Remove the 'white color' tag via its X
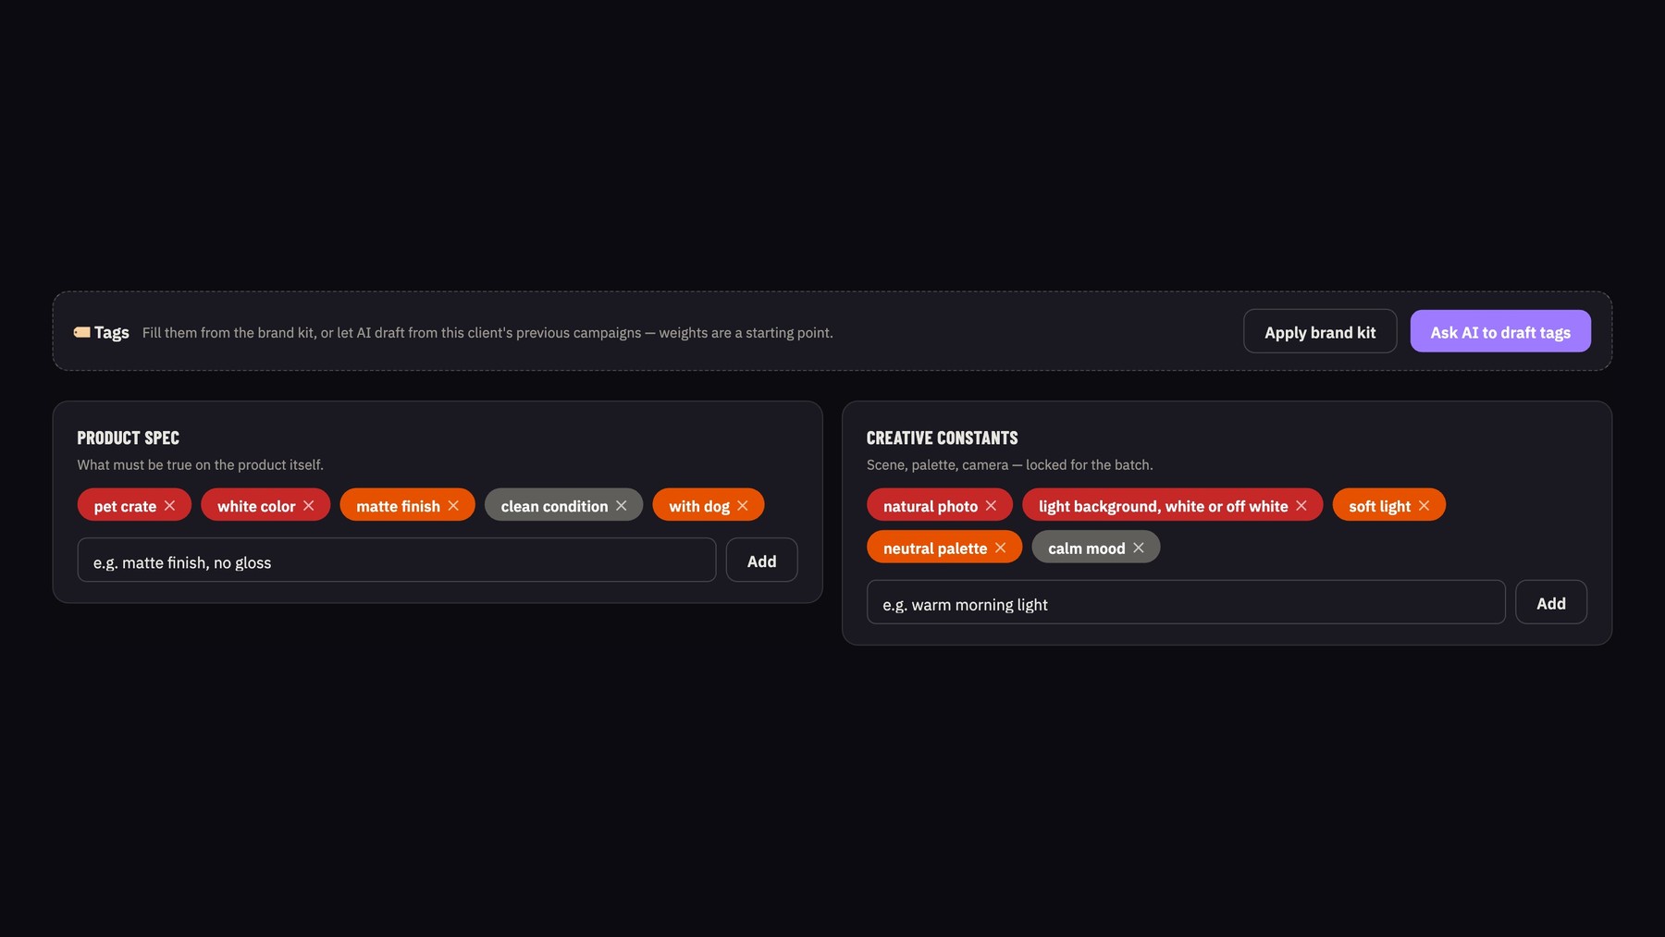 tap(309, 506)
